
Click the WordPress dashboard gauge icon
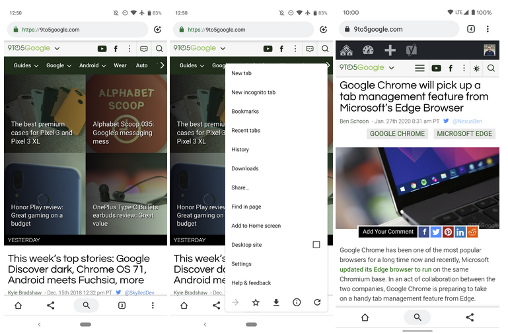(368, 50)
